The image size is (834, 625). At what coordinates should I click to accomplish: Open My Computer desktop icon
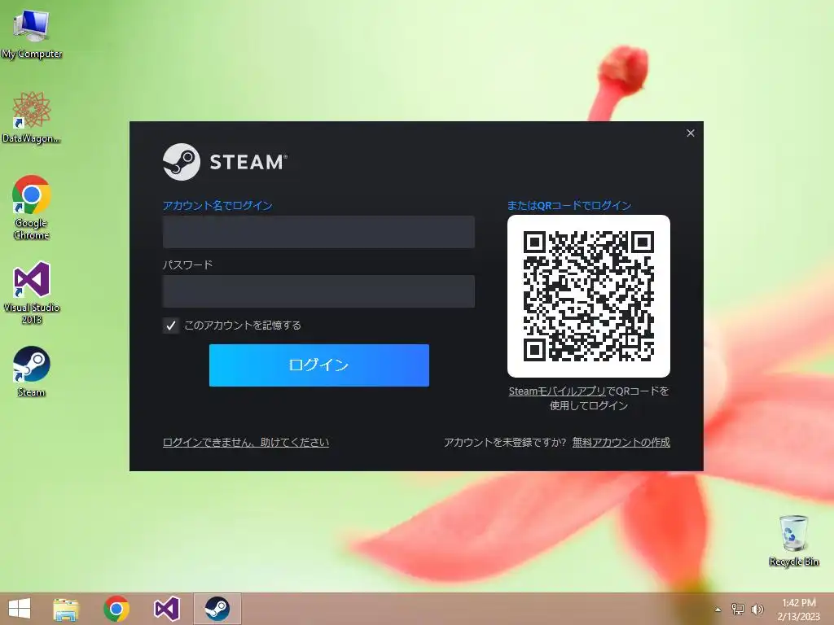(x=32, y=33)
